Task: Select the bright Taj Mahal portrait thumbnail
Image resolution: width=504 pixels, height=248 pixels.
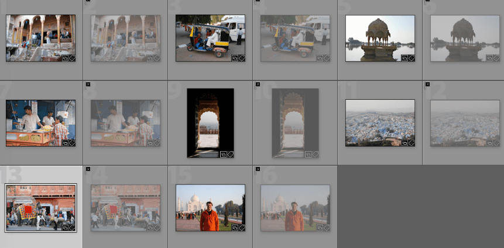Action: 210,208
